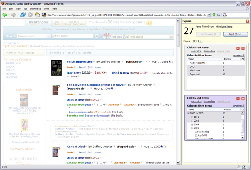Open the Bookmarks menu
This screenshot has width=251, height=170.
click(35, 8)
